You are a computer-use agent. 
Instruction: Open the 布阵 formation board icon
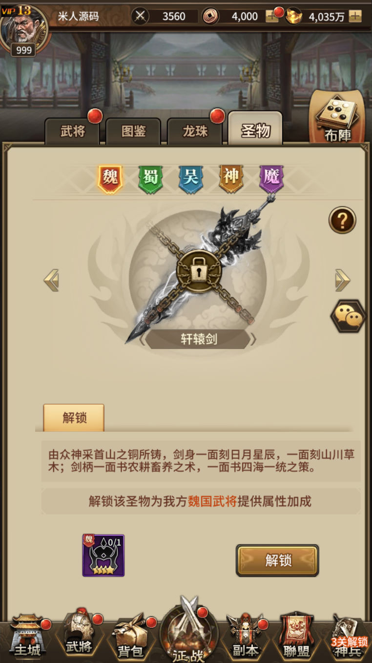click(337, 117)
